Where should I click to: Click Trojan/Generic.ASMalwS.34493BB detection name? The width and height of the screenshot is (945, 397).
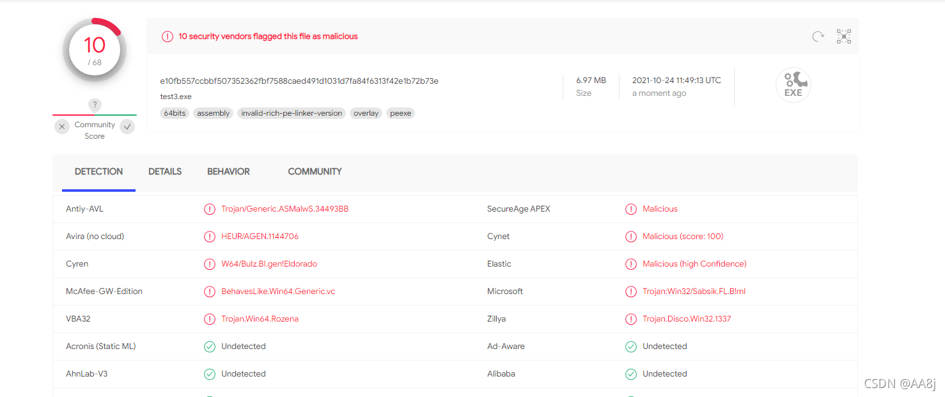click(x=285, y=209)
